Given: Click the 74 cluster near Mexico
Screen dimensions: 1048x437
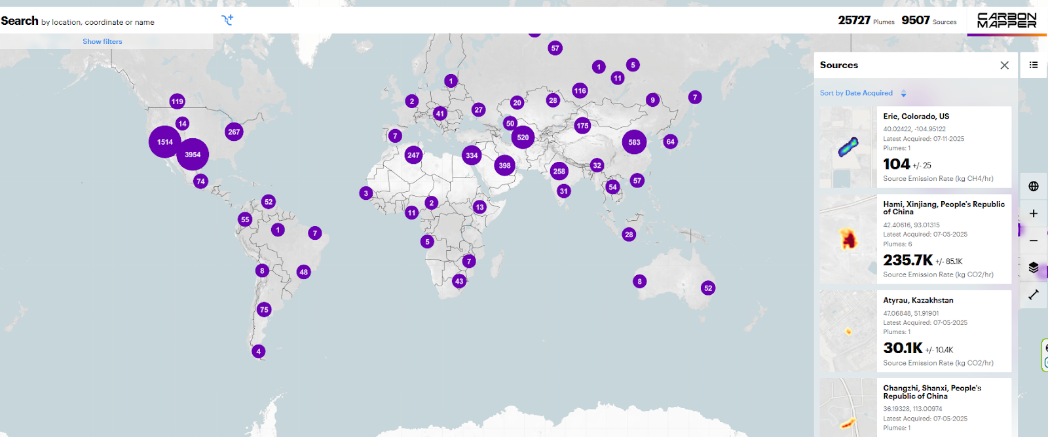Looking at the screenshot, I should [200, 181].
